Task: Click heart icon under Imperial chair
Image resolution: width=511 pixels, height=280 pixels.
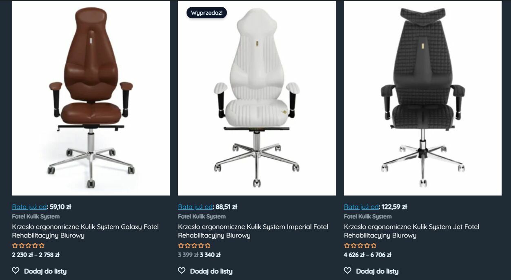Action: (x=182, y=271)
